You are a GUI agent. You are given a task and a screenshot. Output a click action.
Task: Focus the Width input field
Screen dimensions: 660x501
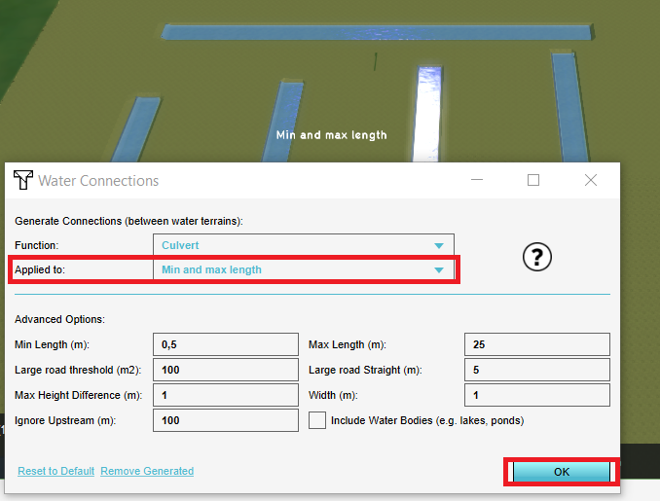tap(537, 395)
